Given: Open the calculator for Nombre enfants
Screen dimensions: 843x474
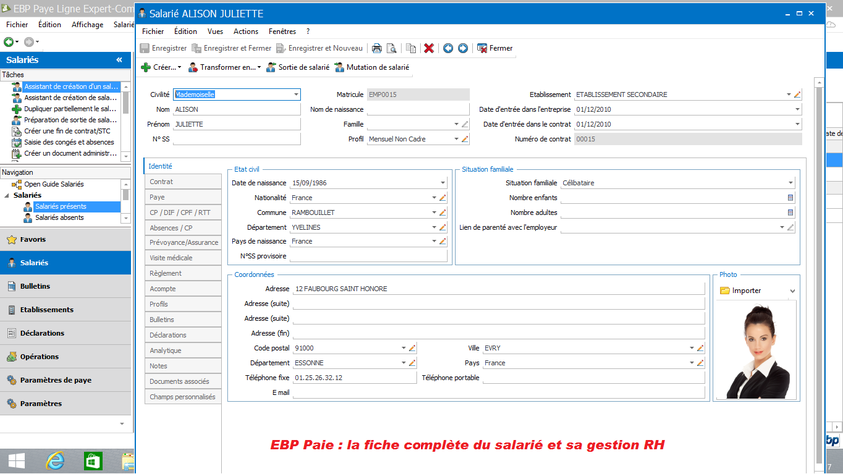Looking at the screenshot, I should pos(790,198).
